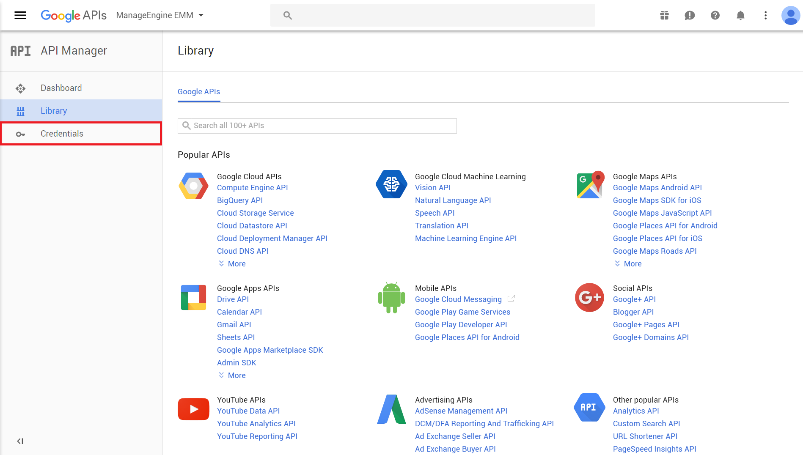Open Natural Language API link
This screenshot has height=455, width=803.
(x=453, y=200)
